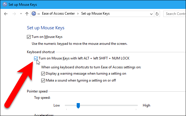Click empty area of the address bar
Image resolution: width=186 pixels, height=116 pixels.
click(129, 14)
